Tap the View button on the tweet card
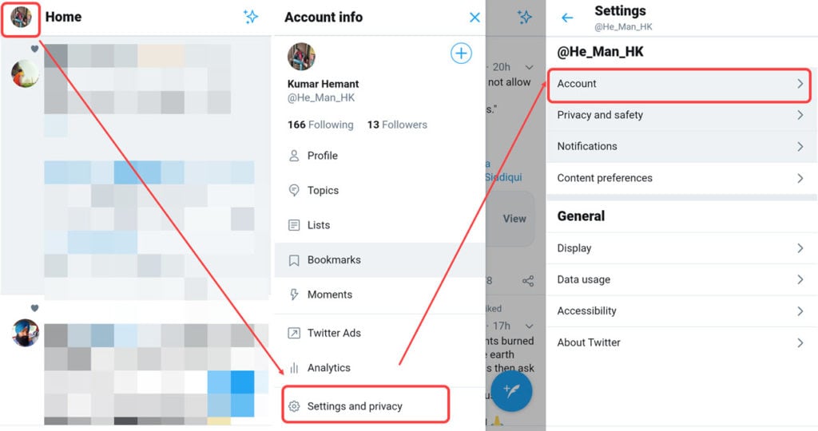Image resolution: width=818 pixels, height=431 pixels. click(x=514, y=219)
